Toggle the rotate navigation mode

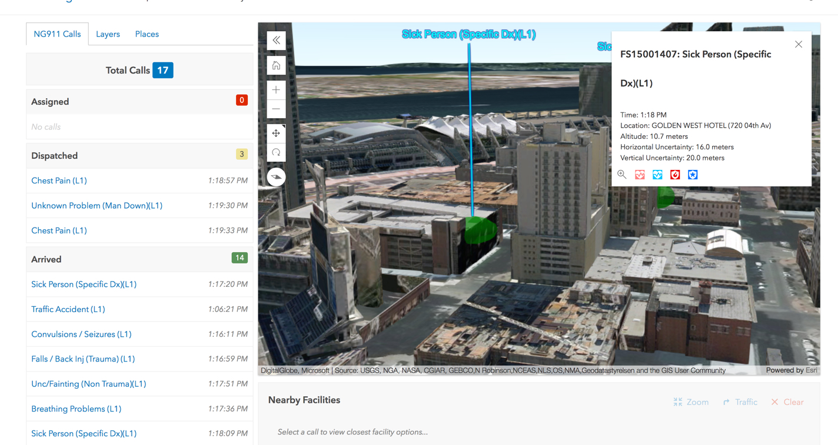(276, 153)
